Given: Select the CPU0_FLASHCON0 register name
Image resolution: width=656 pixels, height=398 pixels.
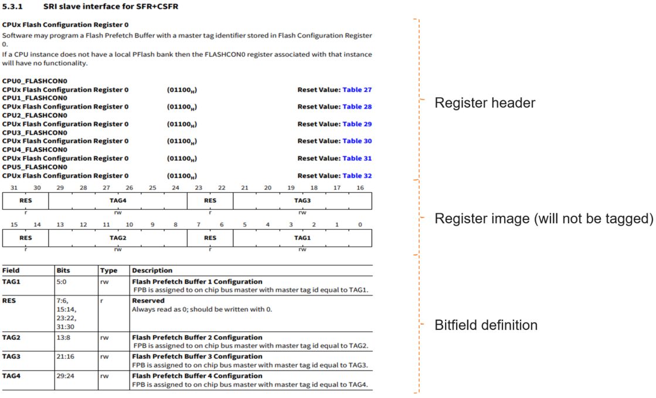Looking at the screenshot, I should tap(34, 81).
